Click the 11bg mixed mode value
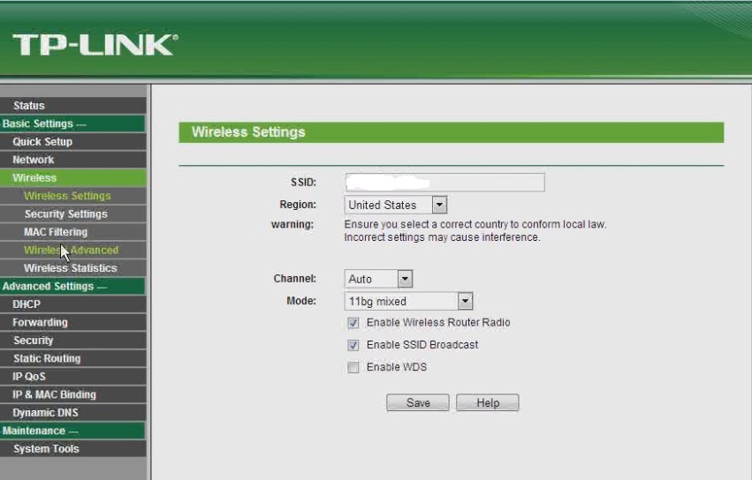This screenshot has width=752, height=480. 377,301
